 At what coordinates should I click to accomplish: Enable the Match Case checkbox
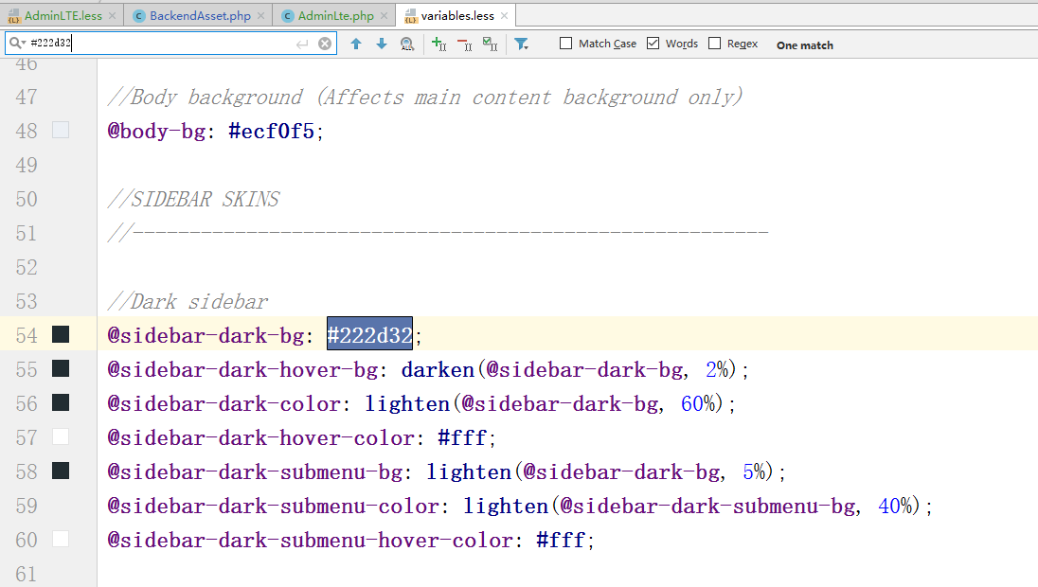coord(566,44)
